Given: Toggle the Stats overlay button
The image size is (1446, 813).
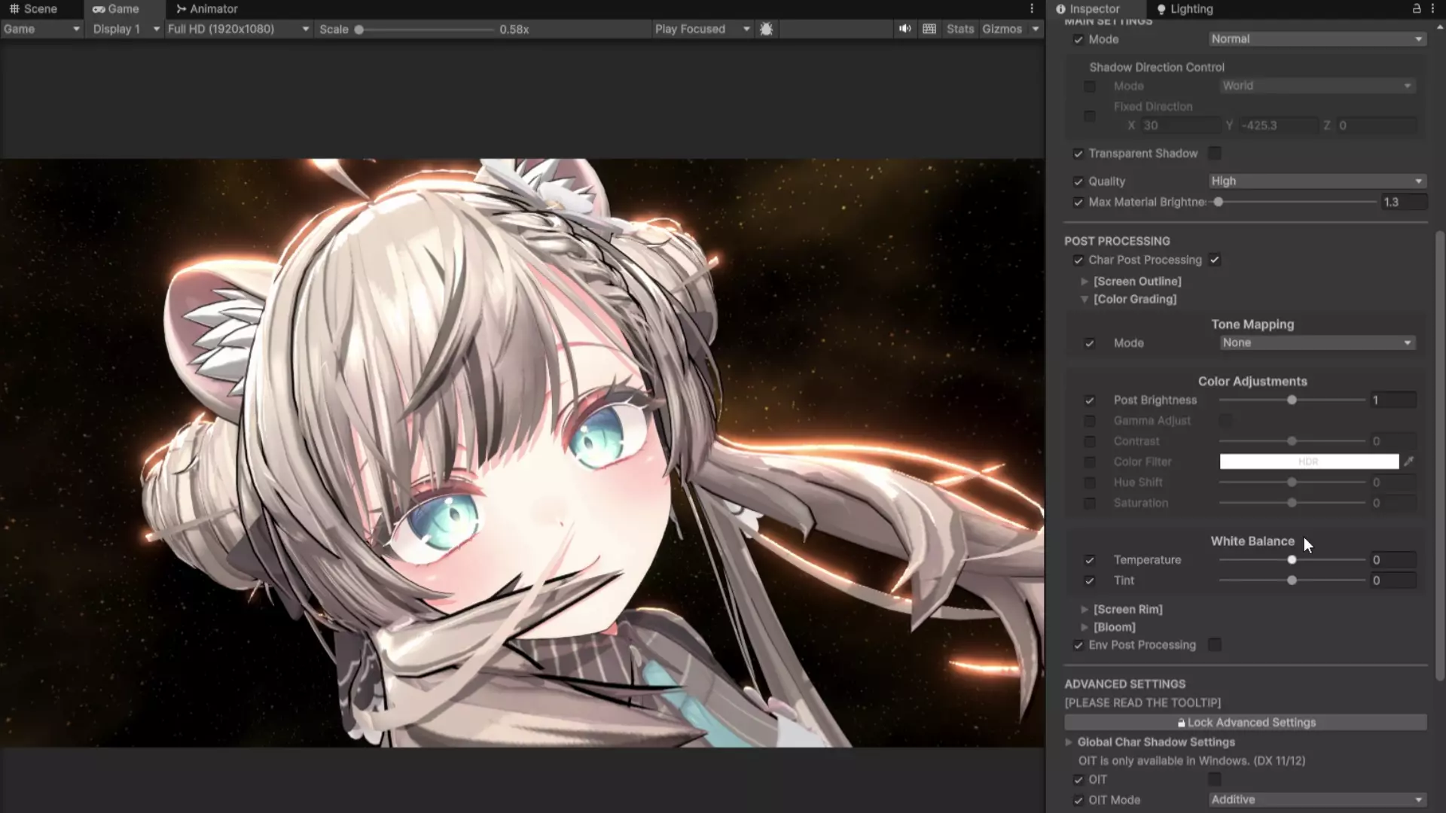Looking at the screenshot, I should click(x=959, y=29).
